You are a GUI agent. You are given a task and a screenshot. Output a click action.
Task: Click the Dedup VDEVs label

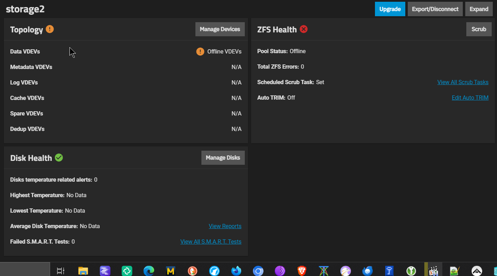pos(28,129)
